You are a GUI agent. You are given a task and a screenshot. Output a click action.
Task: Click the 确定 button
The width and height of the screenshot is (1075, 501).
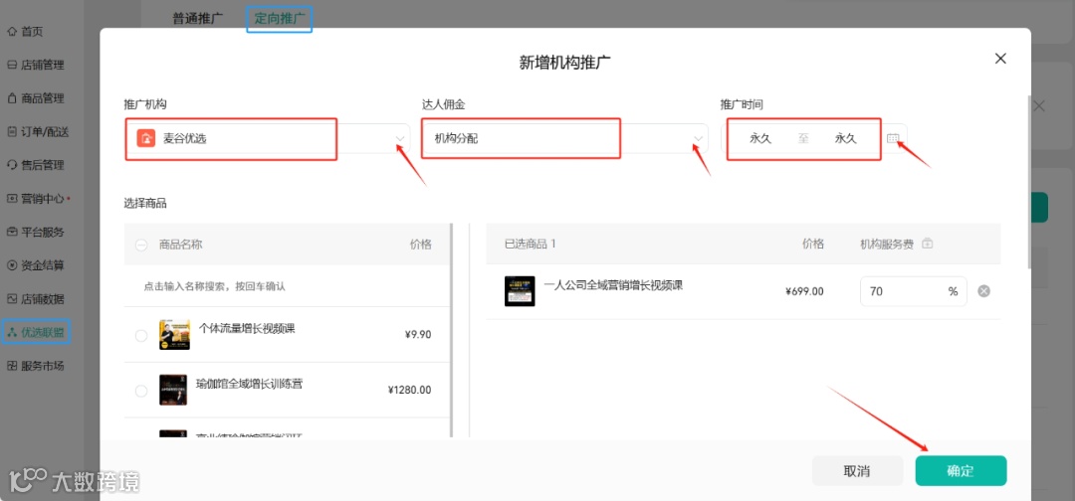(961, 471)
